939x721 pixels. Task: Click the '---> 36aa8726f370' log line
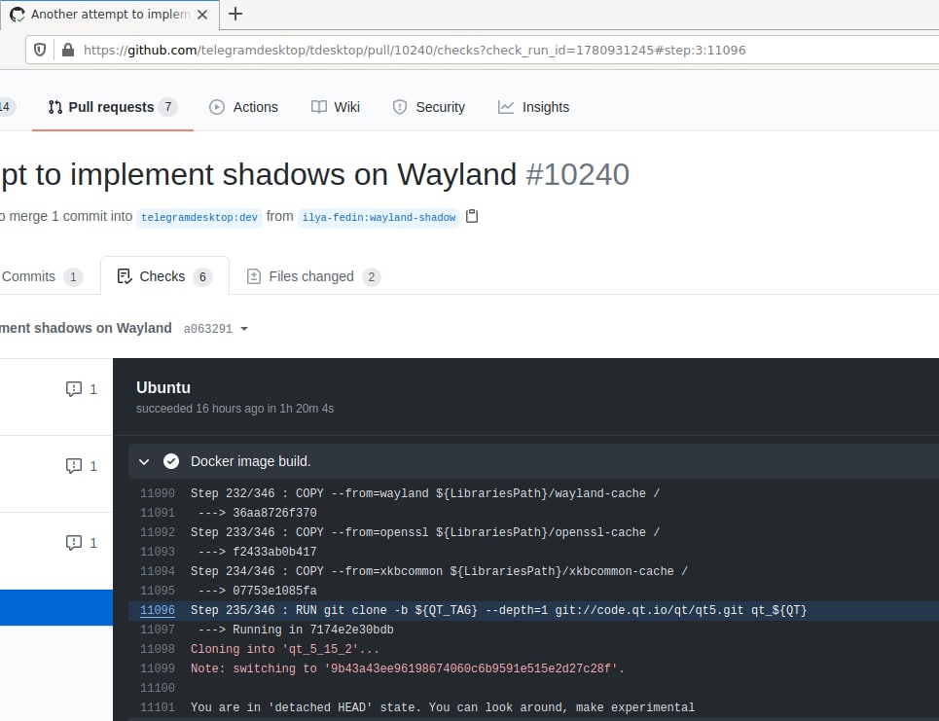pyautogui.click(x=256, y=513)
